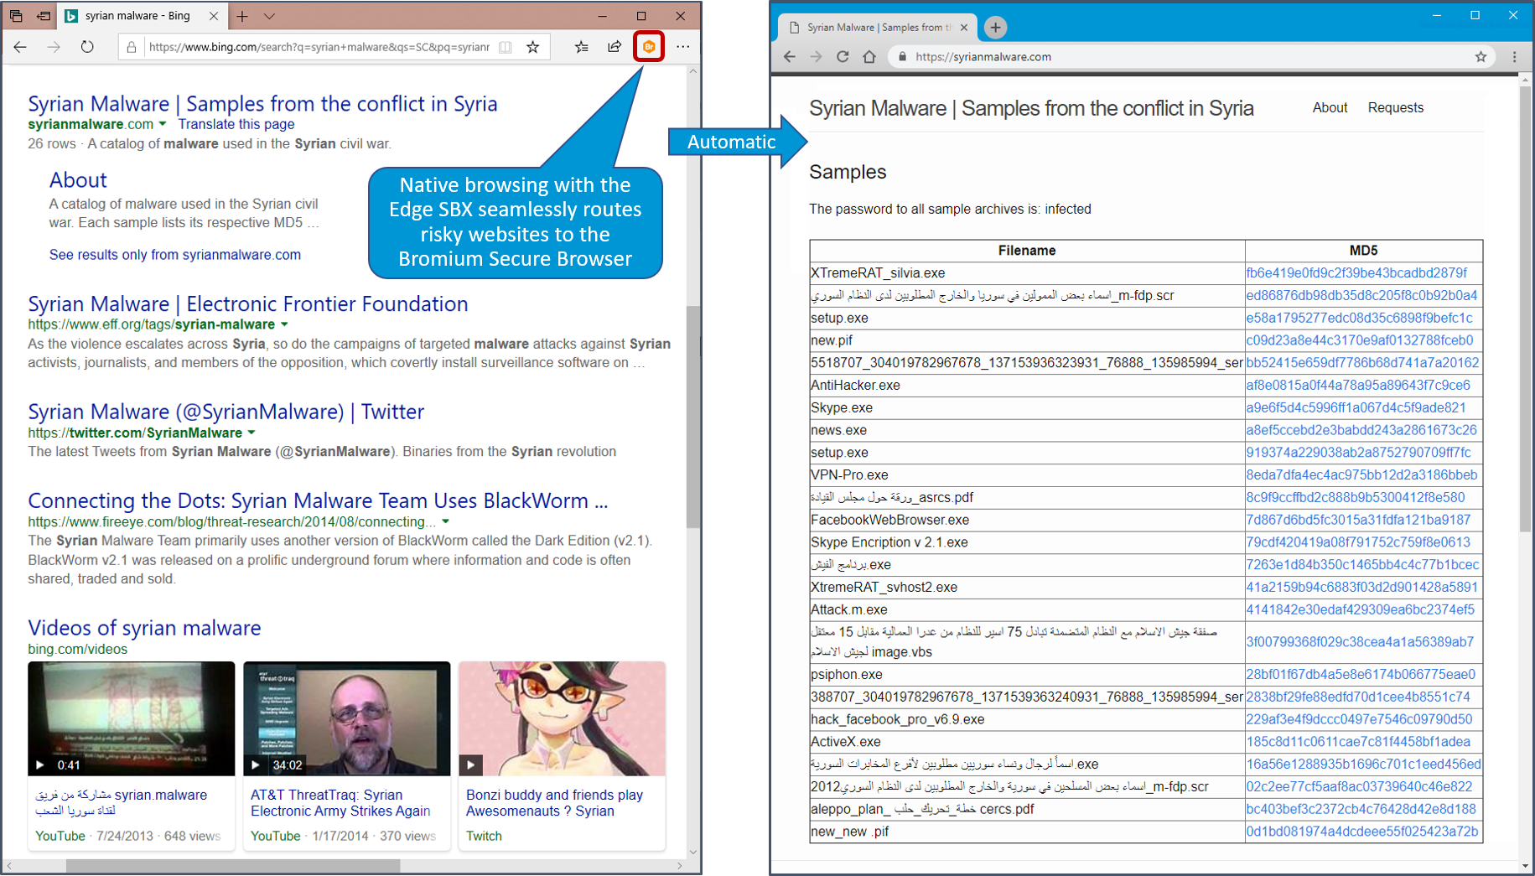Click the Edge horizontal scrollbar thumb

pos(233,865)
